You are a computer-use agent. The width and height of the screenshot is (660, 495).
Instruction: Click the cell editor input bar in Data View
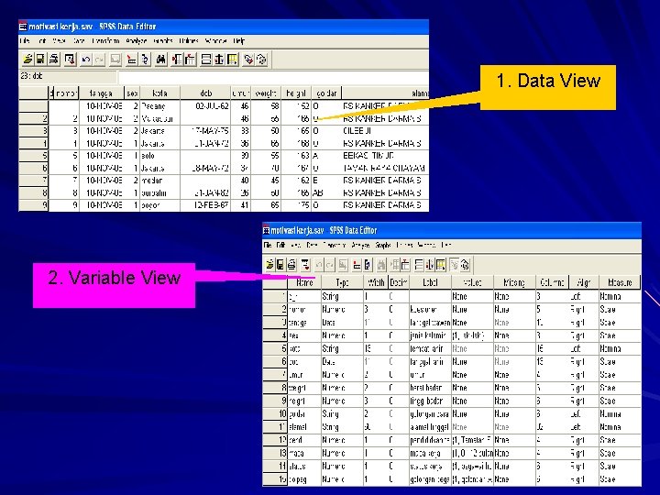pos(273,77)
